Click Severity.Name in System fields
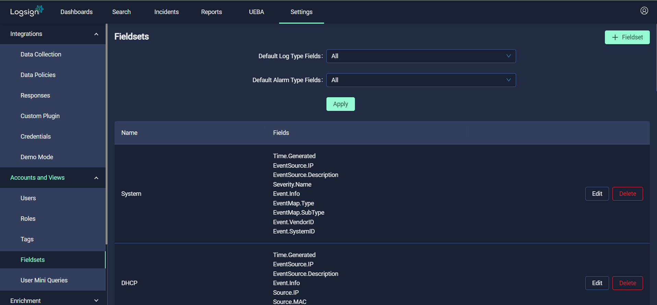 coord(292,185)
